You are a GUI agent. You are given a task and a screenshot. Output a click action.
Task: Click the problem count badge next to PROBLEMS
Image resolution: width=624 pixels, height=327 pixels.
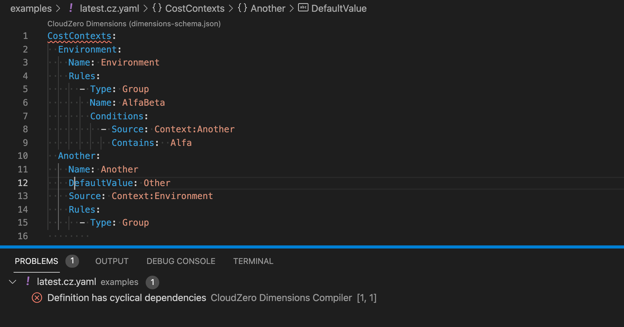(x=72, y=261)
